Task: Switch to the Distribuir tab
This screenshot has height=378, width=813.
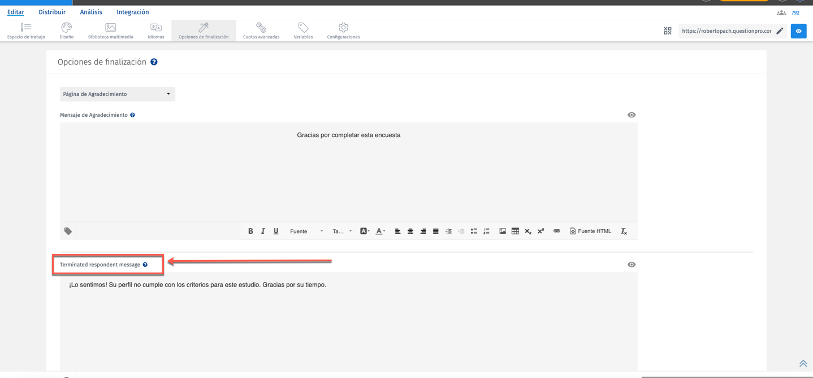Action: tap(51, 11)
